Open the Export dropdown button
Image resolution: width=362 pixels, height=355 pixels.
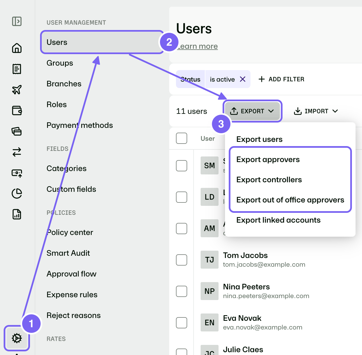pos(252,111)
